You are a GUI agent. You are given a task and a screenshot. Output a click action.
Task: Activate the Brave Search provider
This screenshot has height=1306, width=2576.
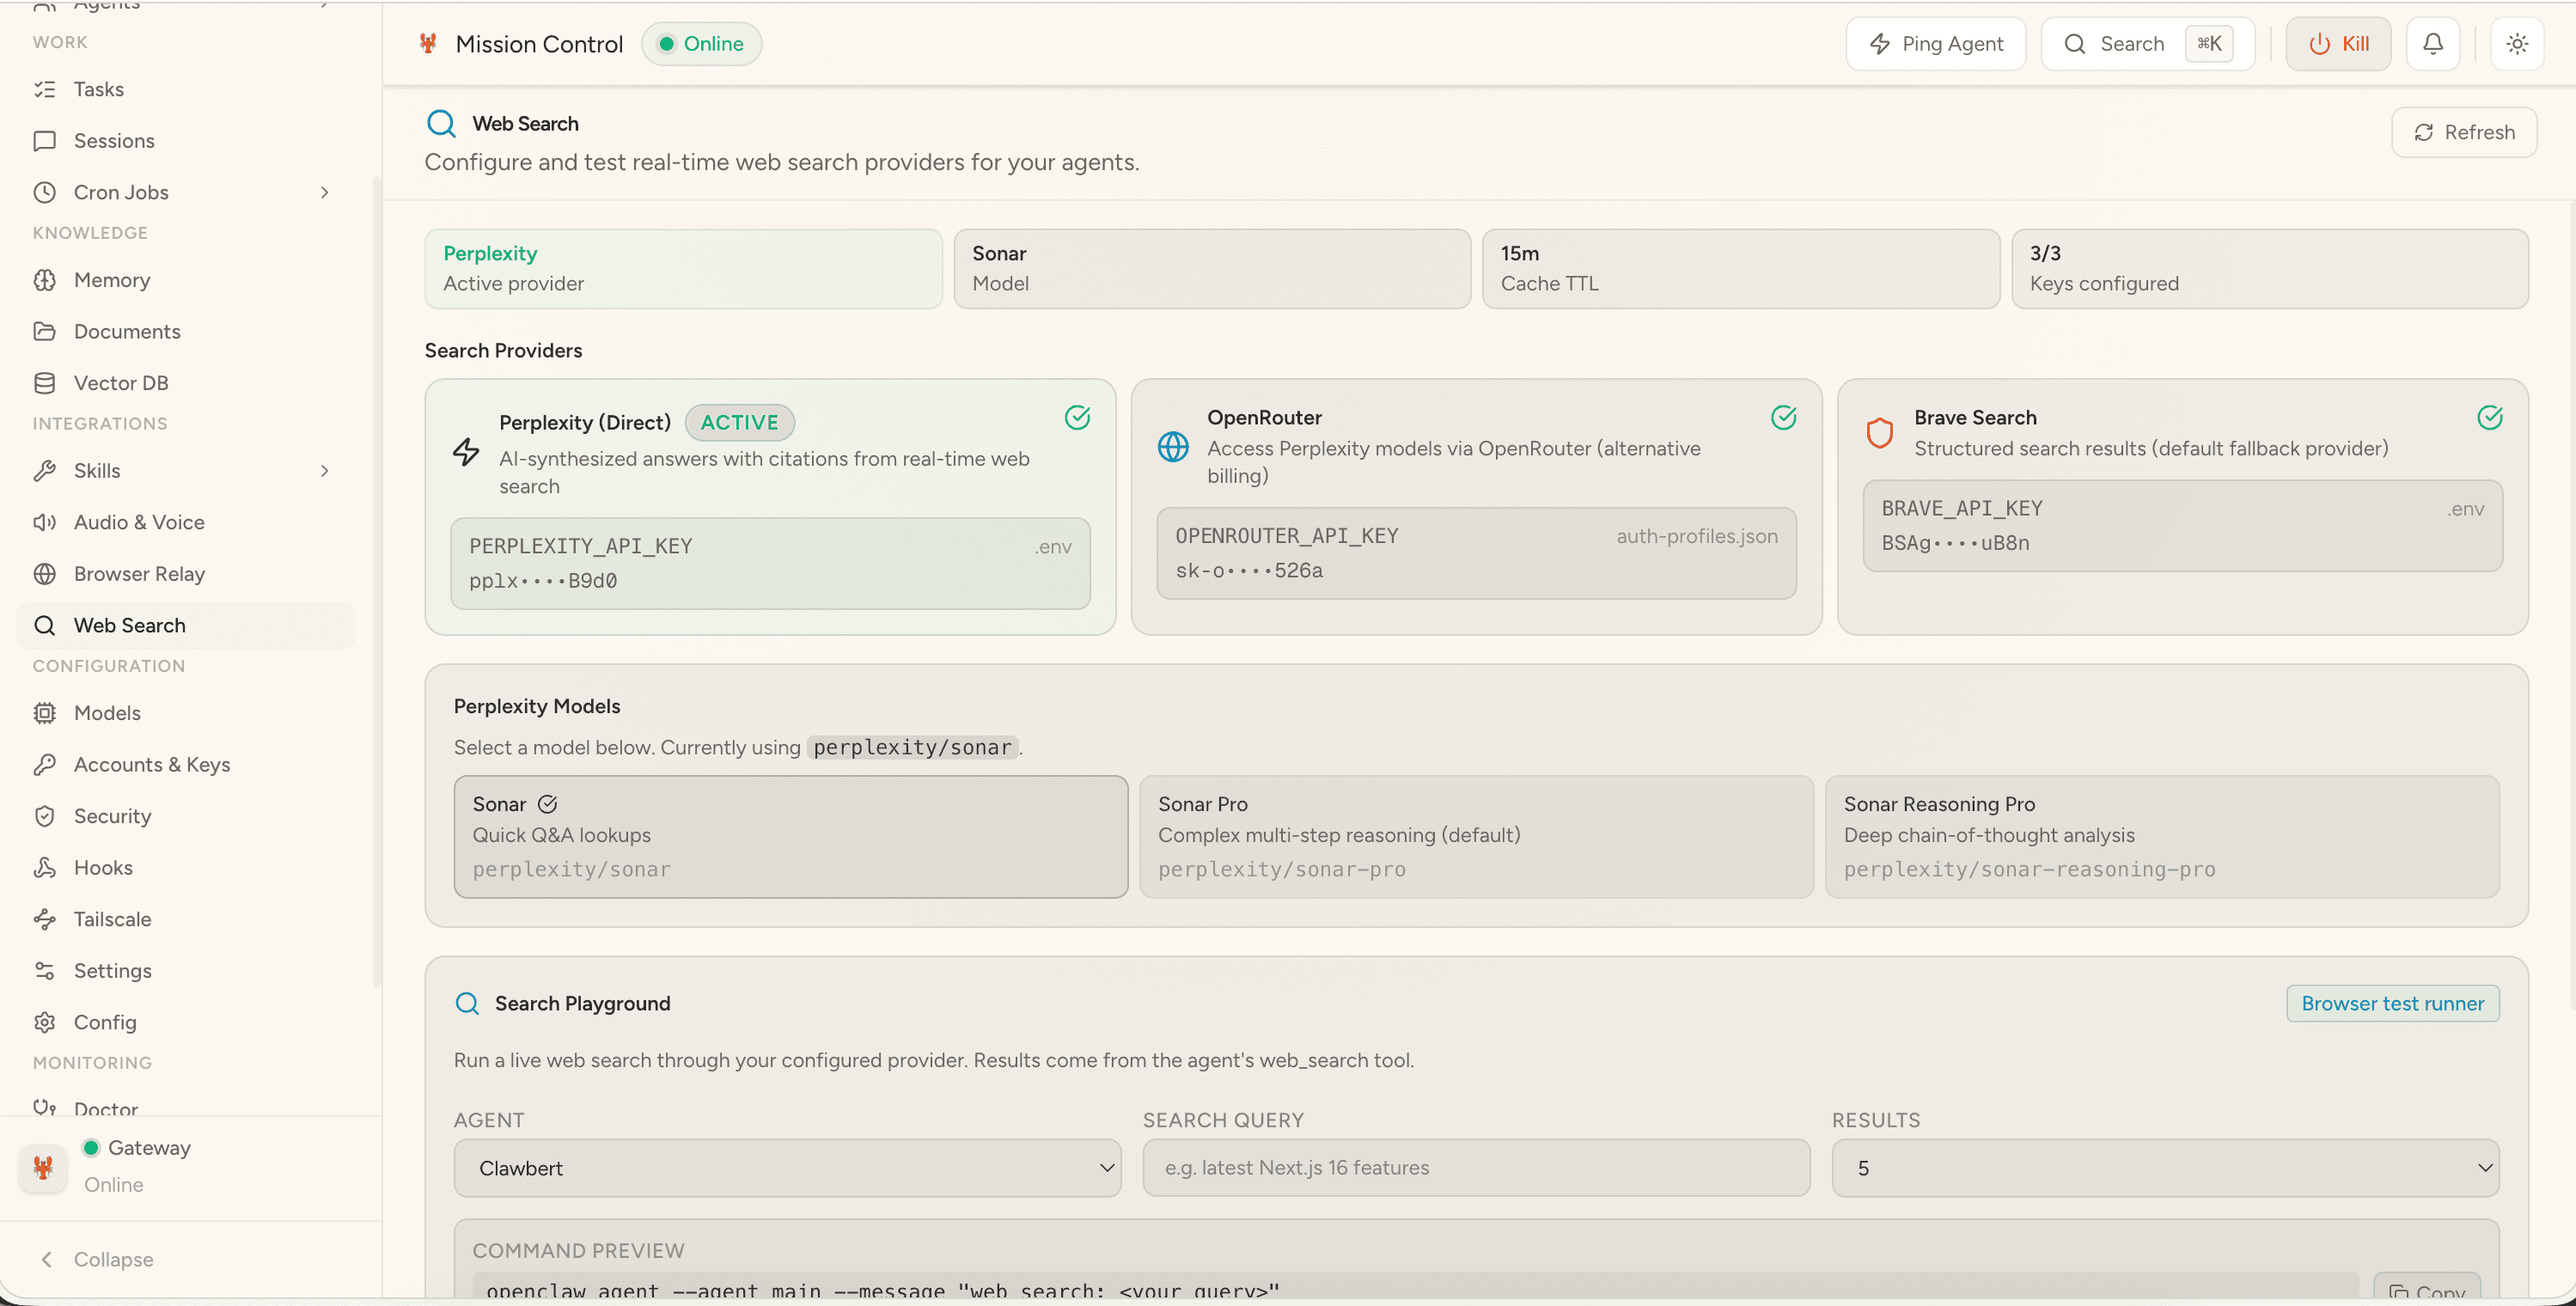2183,505
